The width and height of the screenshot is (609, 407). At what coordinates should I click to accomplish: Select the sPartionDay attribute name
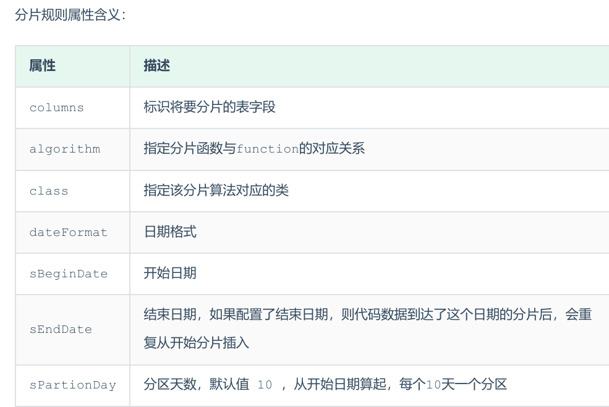(x=72, y=385)
